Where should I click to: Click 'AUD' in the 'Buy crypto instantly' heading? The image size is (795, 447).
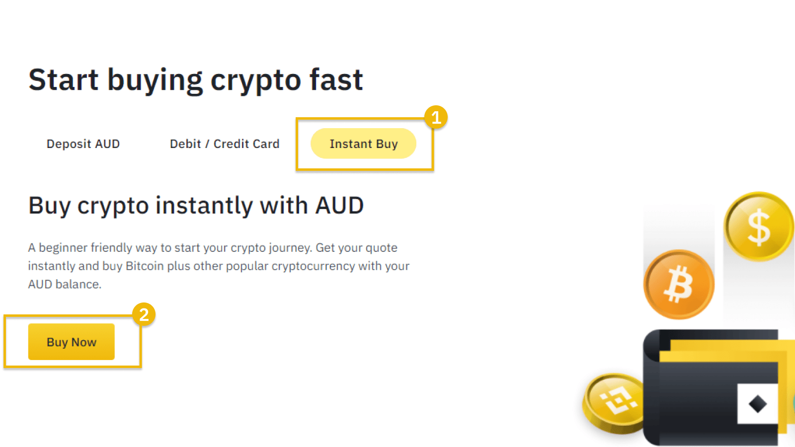[340, 205]
